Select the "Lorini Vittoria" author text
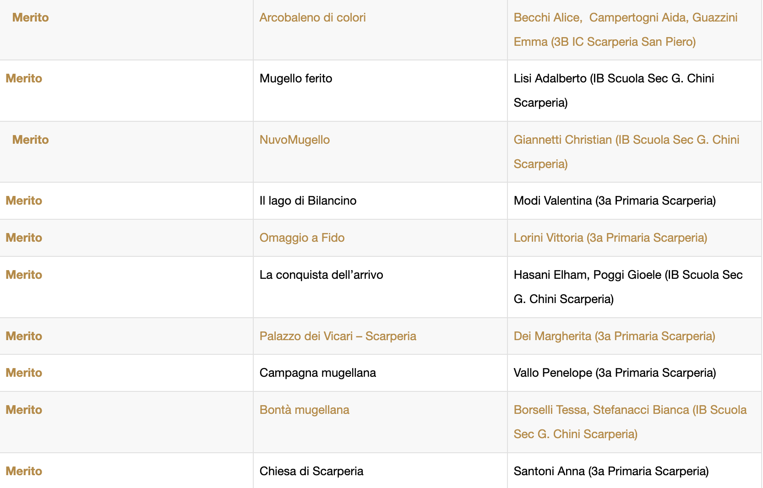763x488 pixels. pyautogui.click(x=610, y=238)
